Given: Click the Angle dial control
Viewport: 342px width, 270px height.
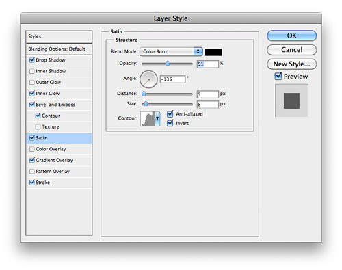Looking at the screenshot, I should coord(148,79).
